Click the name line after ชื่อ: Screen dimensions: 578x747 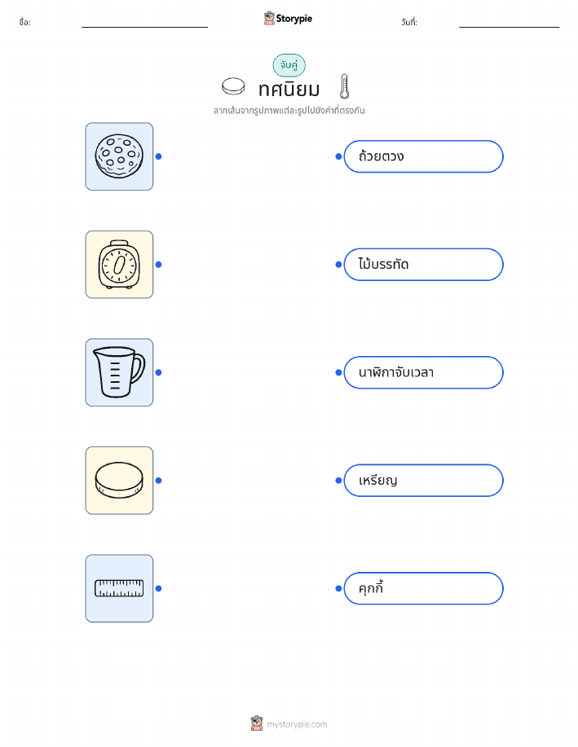click(x=144, y=26)
